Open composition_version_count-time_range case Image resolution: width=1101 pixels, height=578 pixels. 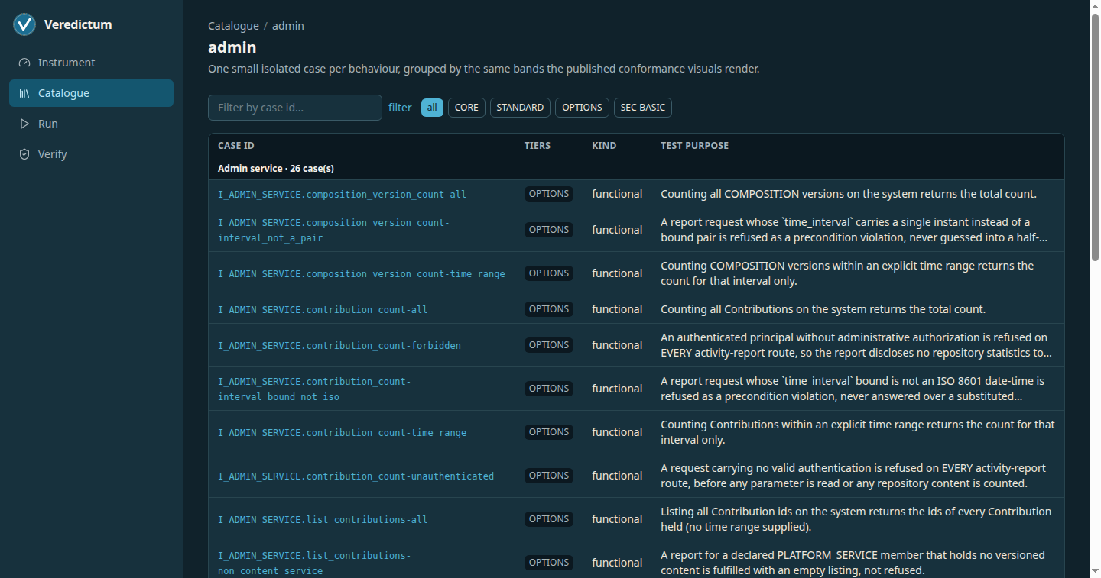tap(362, 273)
